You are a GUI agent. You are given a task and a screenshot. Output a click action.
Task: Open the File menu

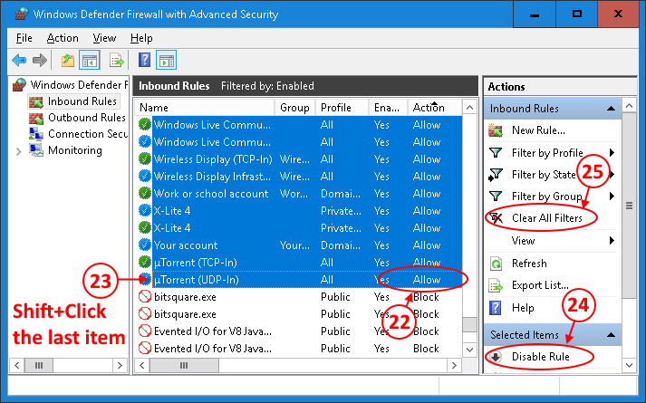coord(24,38)
